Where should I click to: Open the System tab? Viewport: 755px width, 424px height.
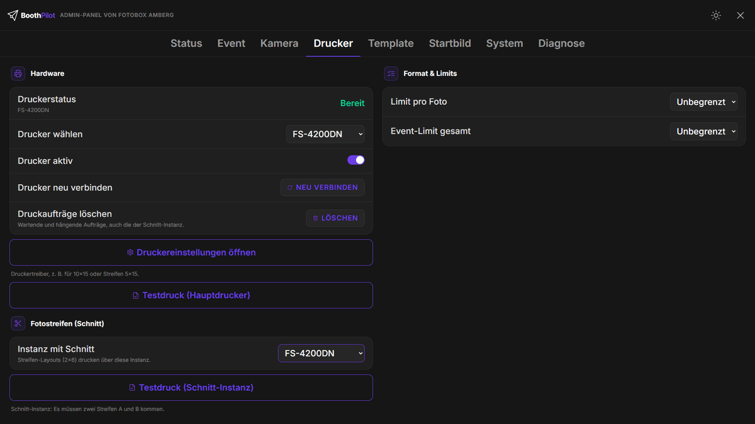tap(505, 43)
